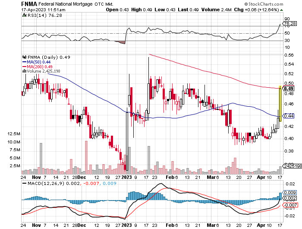302x229 pixels.
Task: Click the 0.52 price axis label
Action: pyautogui.click(x=289, y=74)
